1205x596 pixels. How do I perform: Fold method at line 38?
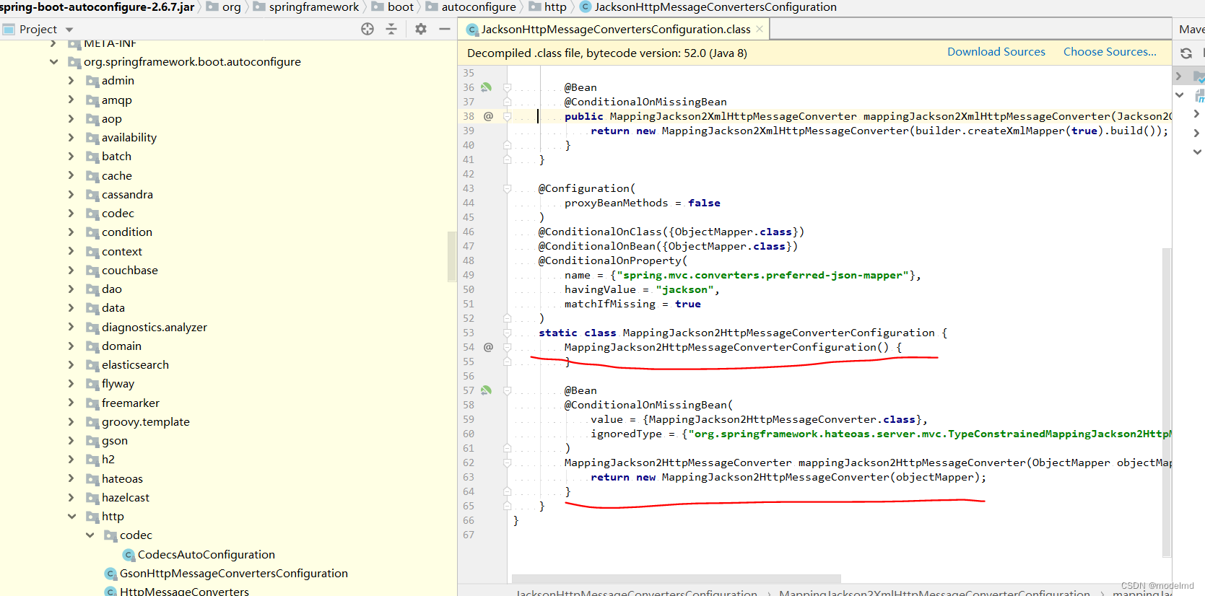pyautogui.click(x=508, y=116)
